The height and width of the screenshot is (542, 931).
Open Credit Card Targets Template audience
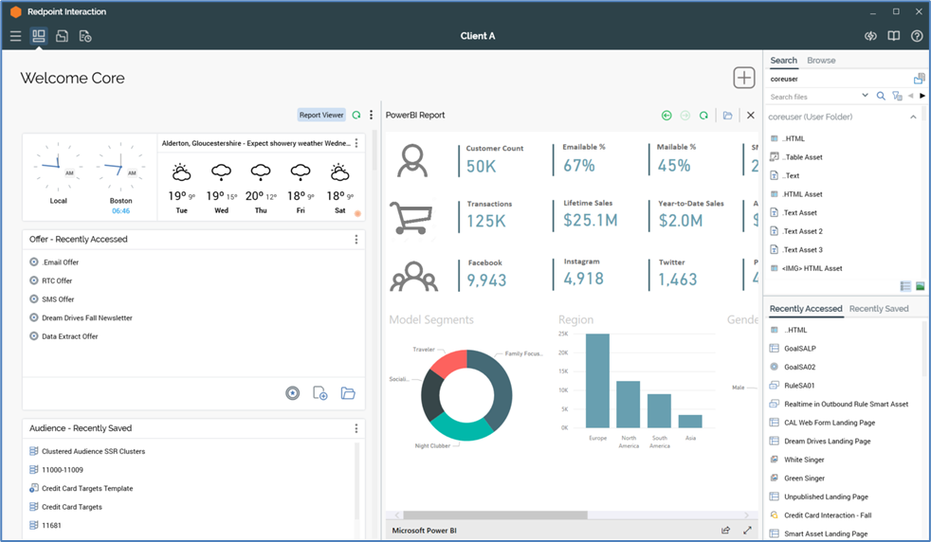click(x=87, y=489)
